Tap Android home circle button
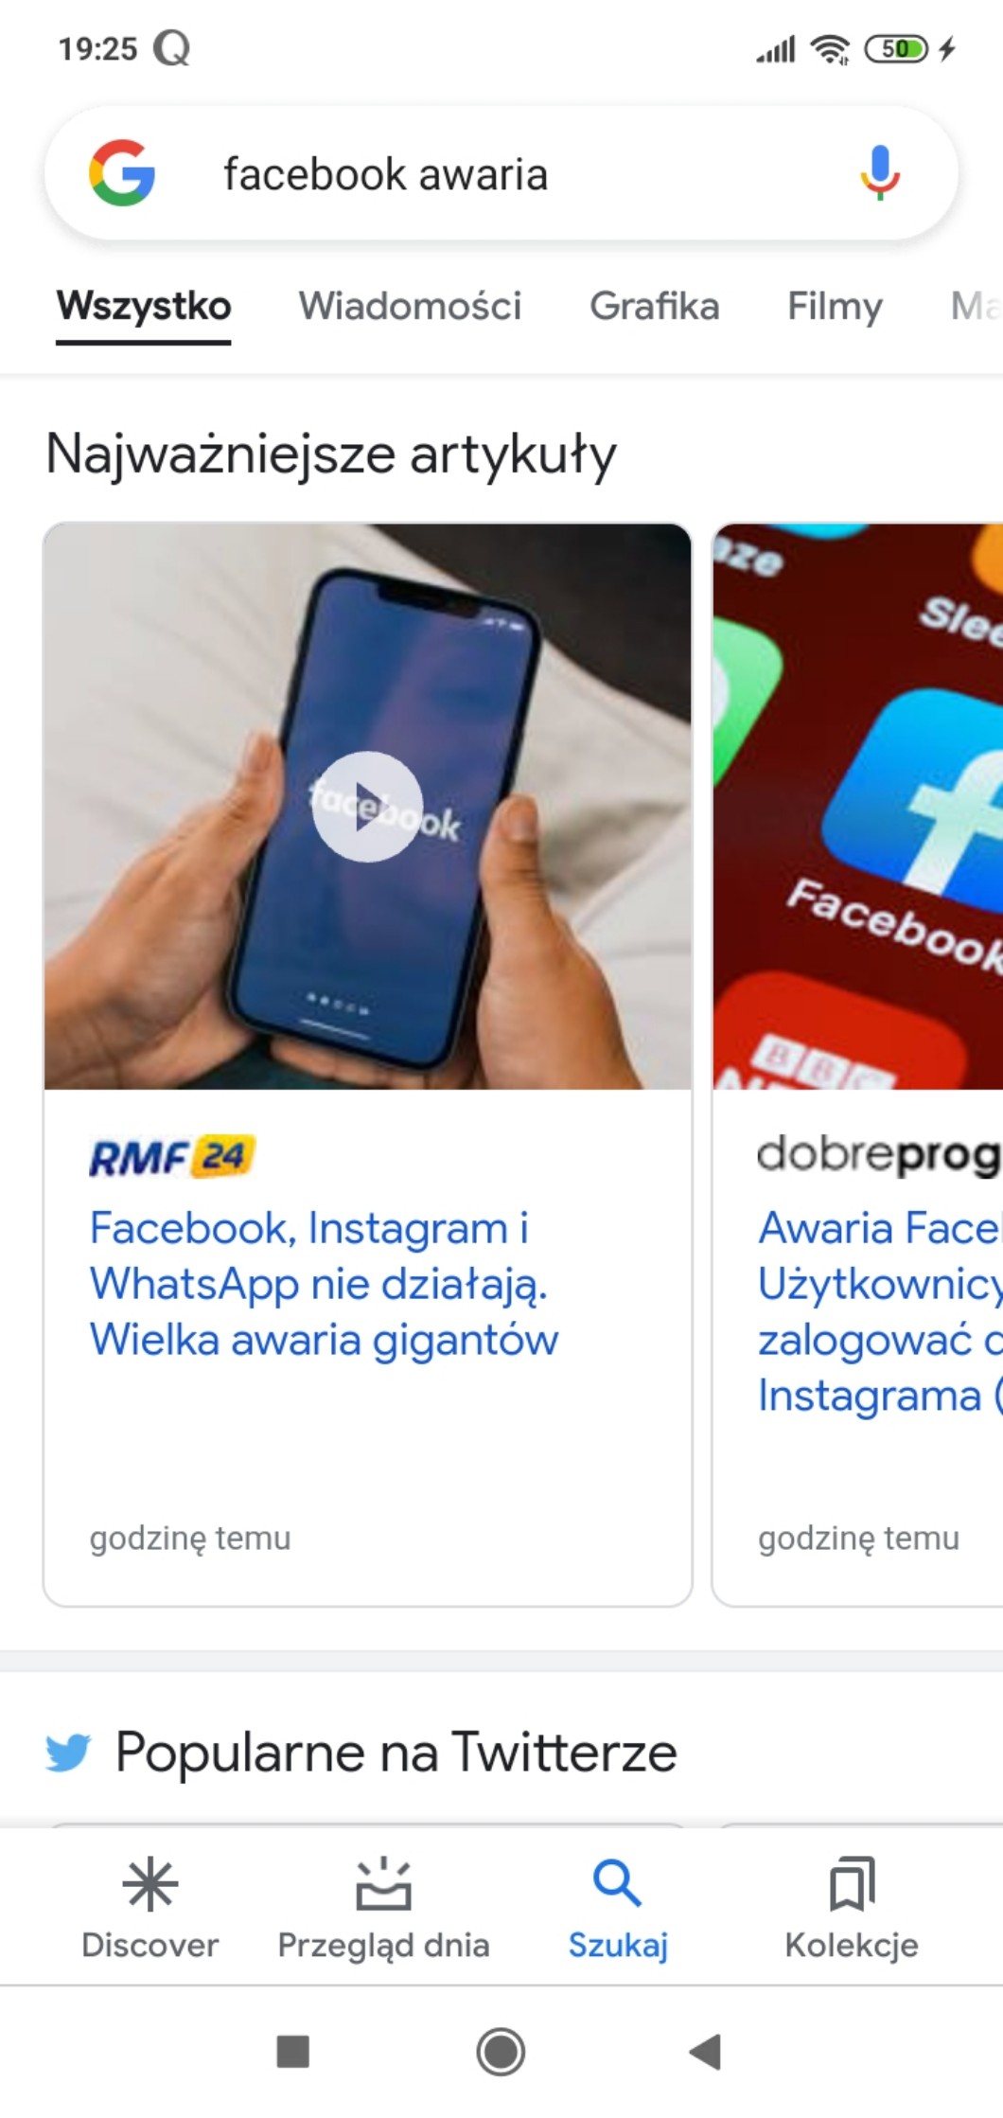This screenshot has width=1003, height=2118. click(501, 2052)
